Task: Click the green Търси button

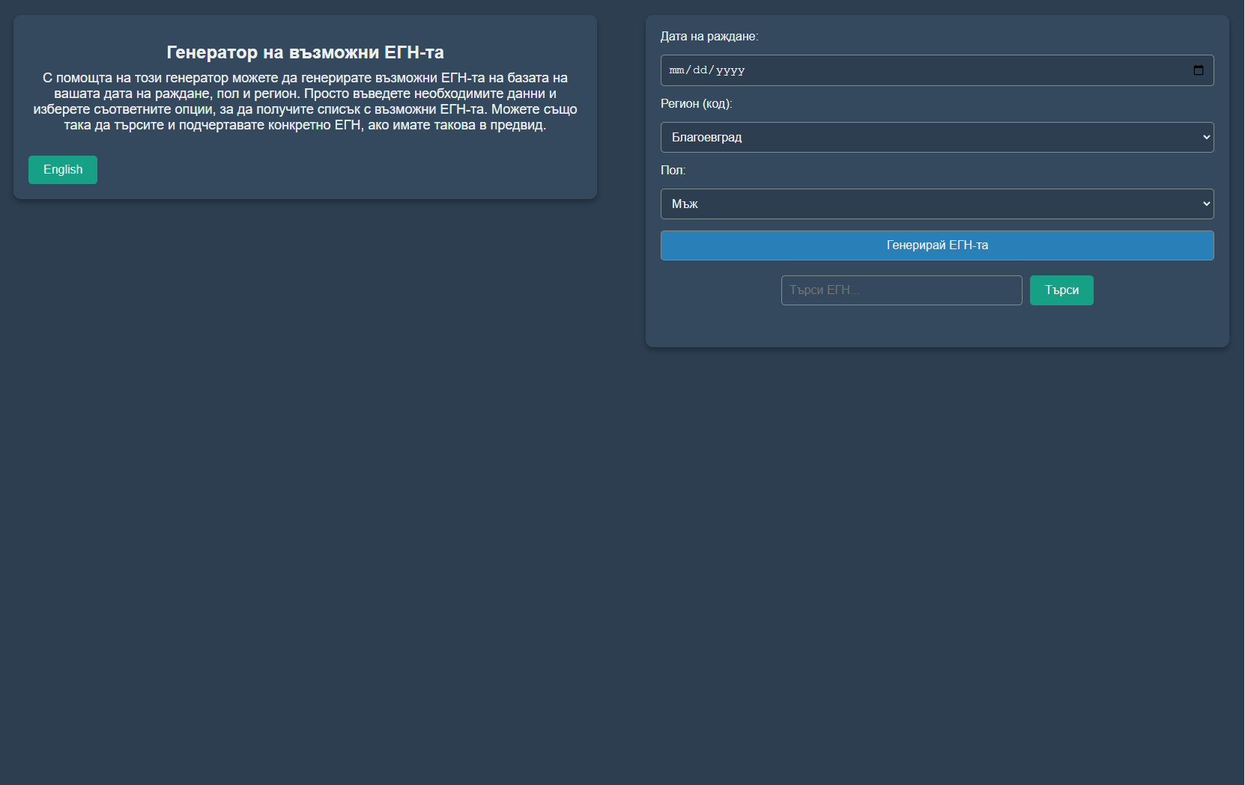Action: [x=1061, y=290]
